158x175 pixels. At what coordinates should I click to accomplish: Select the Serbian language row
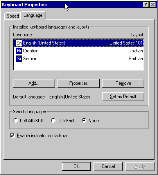(x=79, y=59)
